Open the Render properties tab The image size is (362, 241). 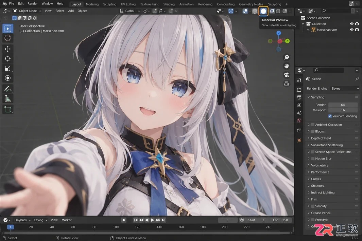[x=299, y=90]
